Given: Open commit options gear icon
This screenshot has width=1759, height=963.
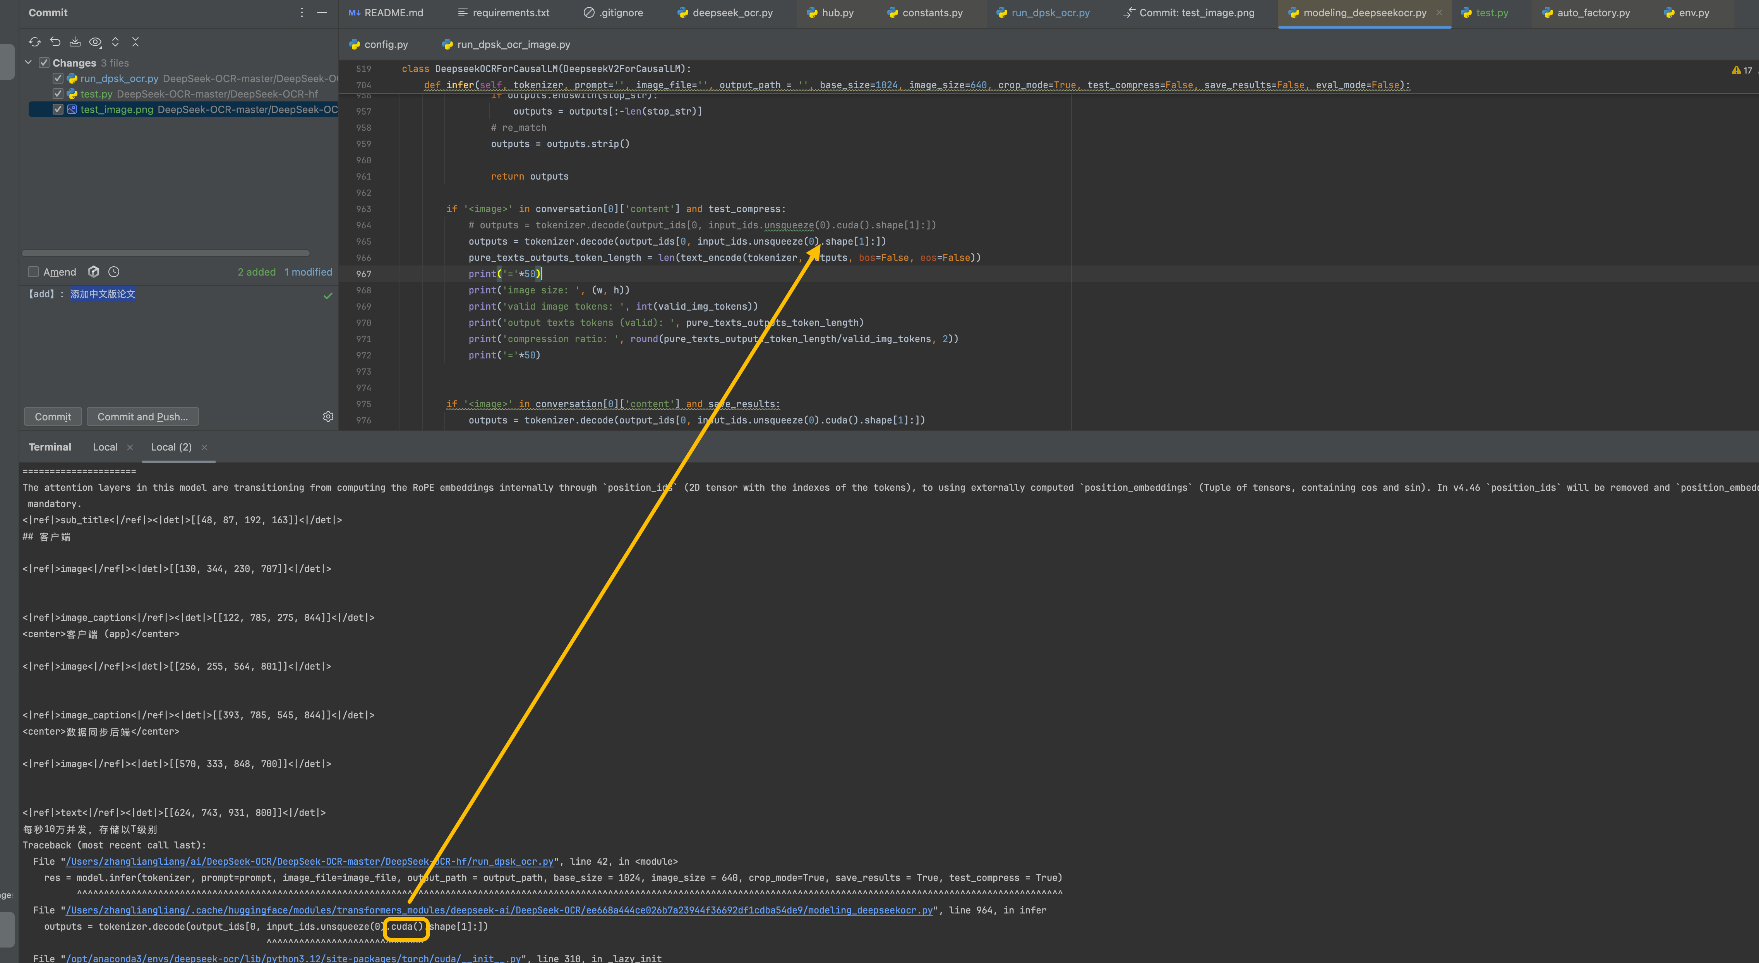Looking at the screenshot, I should (x=328, y=416).
